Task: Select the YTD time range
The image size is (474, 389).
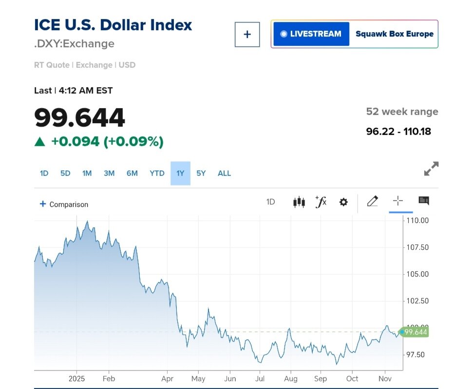Action: 157,173
